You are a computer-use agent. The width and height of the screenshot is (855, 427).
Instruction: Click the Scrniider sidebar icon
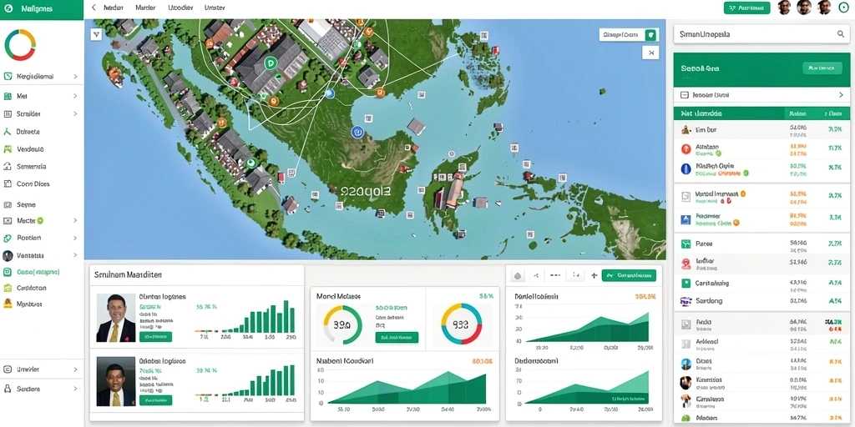tap(8, 113)
